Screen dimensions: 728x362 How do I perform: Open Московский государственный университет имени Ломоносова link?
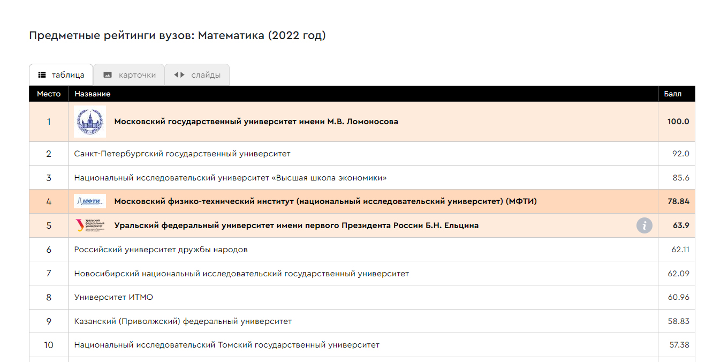pos(256,122)
